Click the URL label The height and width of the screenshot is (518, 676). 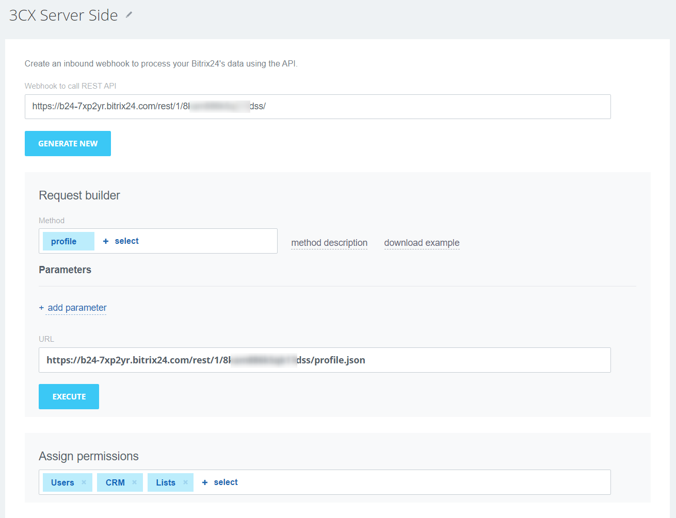tap(46, 339)
